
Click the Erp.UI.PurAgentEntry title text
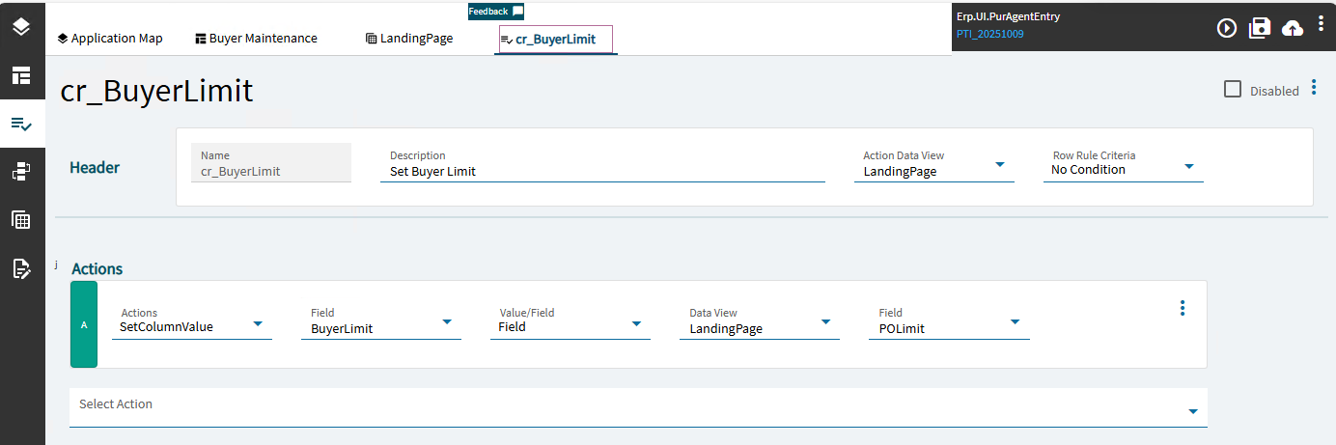[1008, 16]
